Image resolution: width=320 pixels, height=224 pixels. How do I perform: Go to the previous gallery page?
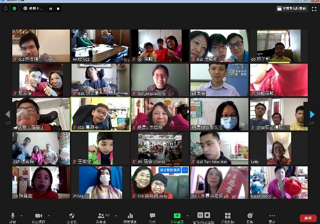point(8,114)
